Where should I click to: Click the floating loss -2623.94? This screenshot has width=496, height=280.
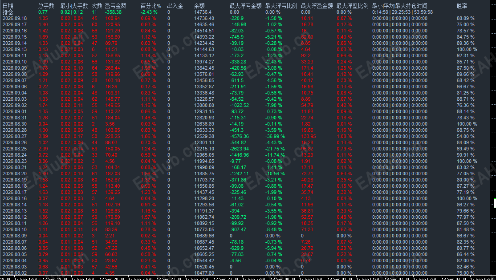coord(239,149)
